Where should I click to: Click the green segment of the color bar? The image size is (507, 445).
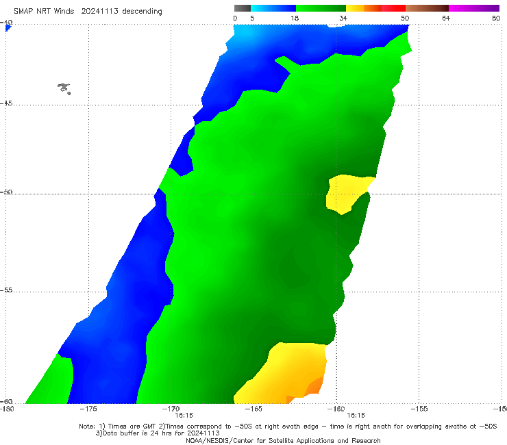pos(321,8)
